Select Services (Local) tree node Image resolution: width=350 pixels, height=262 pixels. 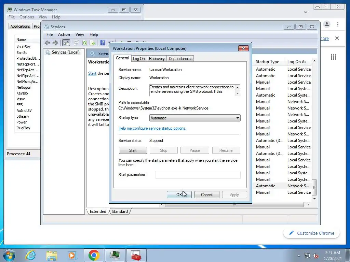coord(63,52)
